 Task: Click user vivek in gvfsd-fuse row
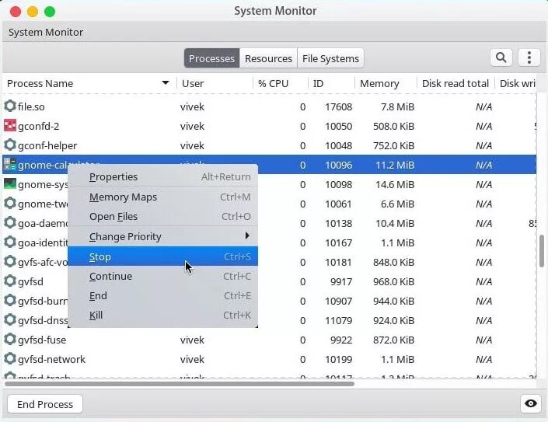point(192,340)
